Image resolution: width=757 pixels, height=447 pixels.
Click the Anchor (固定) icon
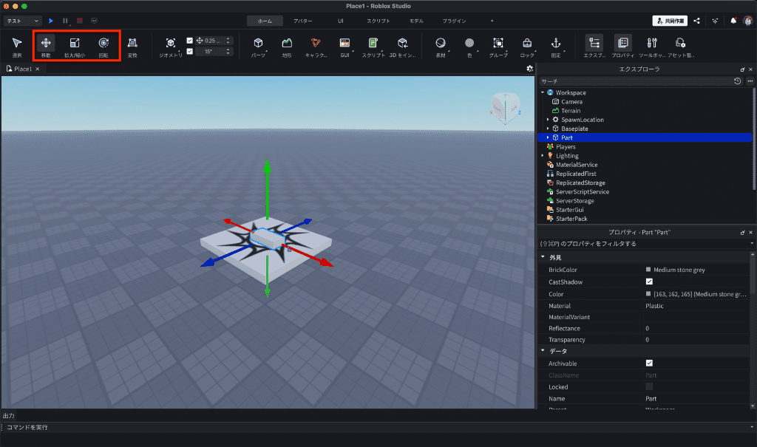(555, 44)
